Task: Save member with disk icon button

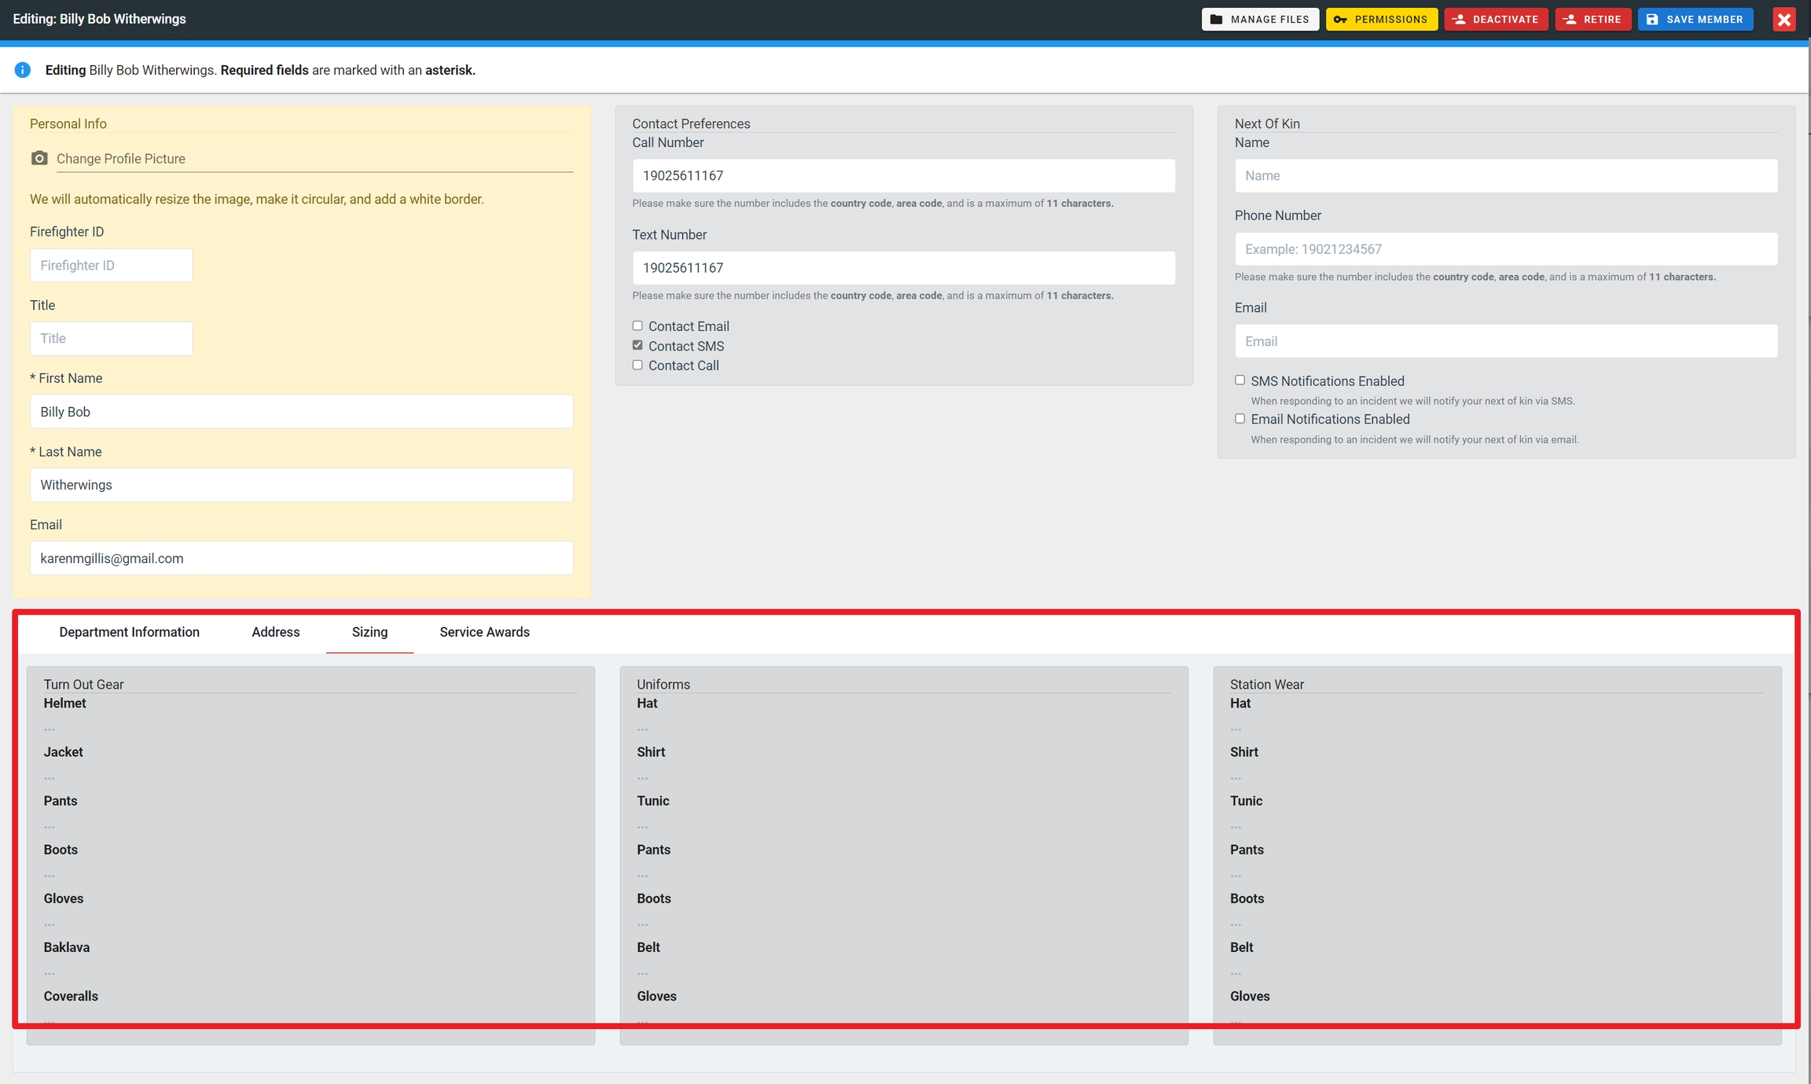Action: pyautogui.click(x=1695, y=20)
